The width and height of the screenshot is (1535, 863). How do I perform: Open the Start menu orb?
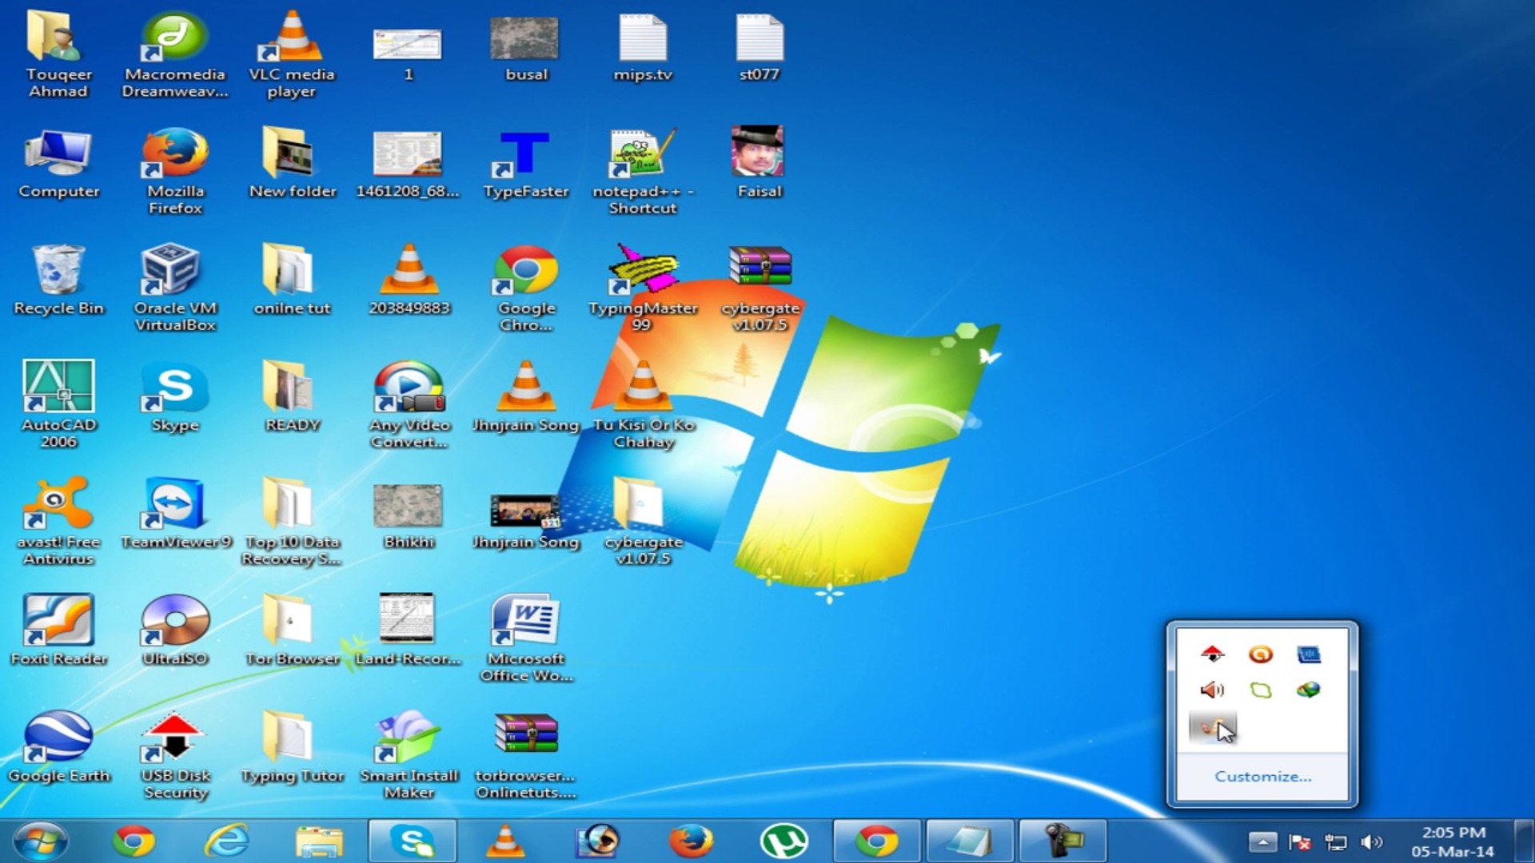pos(40,841)
